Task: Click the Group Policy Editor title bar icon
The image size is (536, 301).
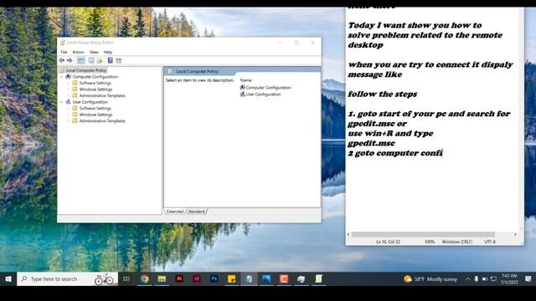Action: click(x=63, y=43)
